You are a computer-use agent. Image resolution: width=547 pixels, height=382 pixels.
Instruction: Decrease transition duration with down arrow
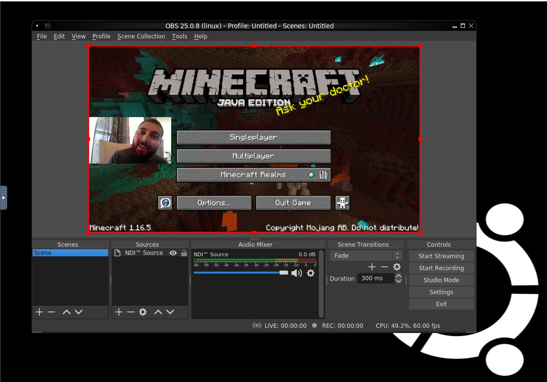click(x=398, y=281)
